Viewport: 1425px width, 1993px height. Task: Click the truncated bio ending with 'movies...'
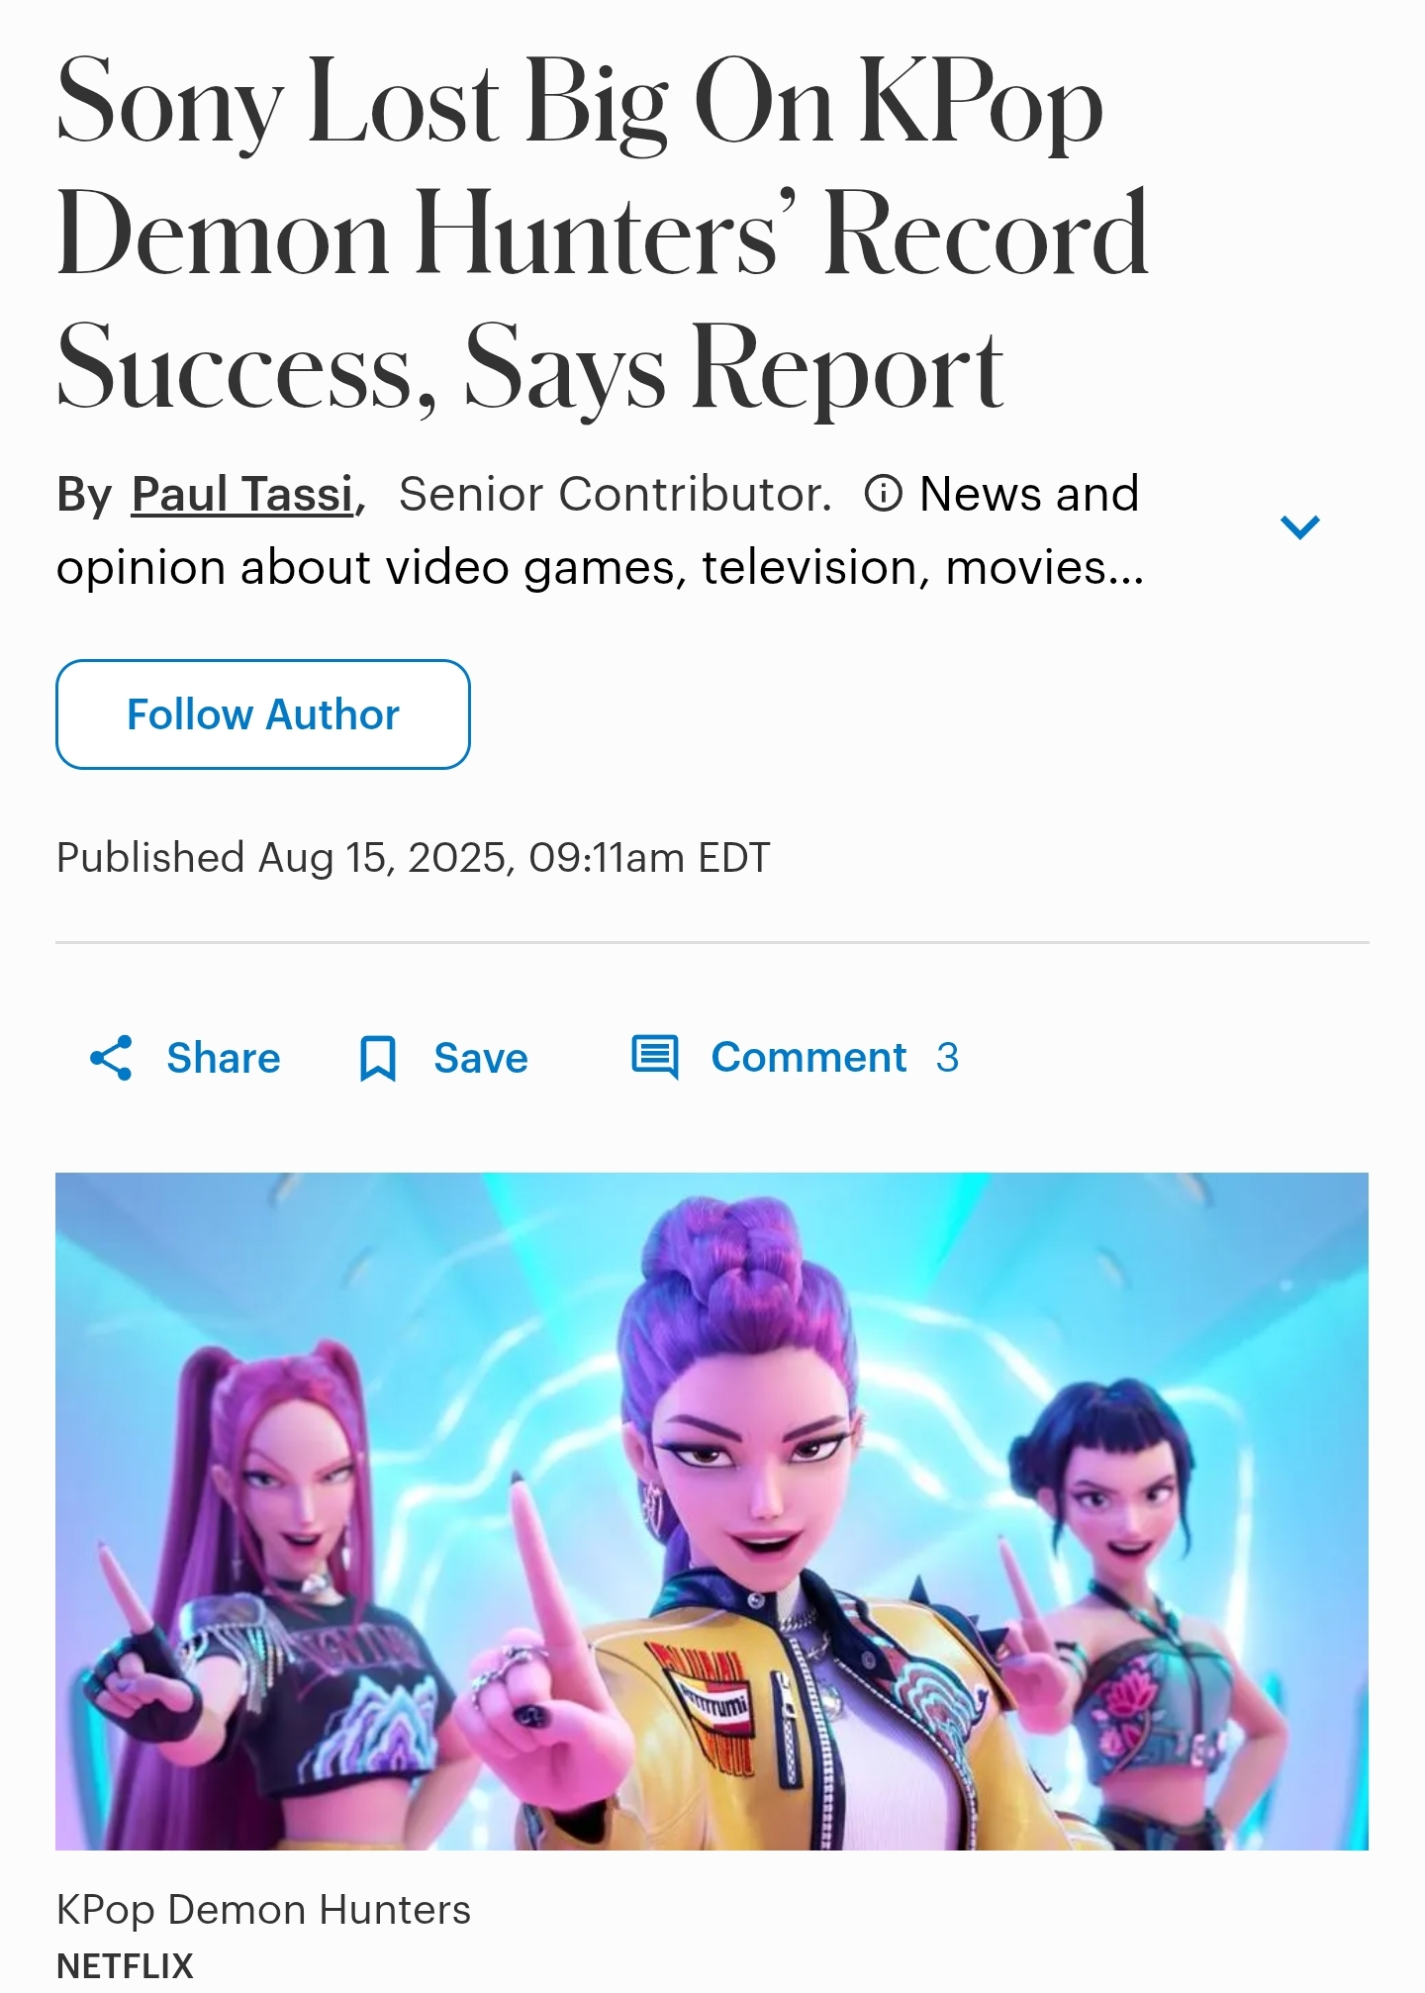600,567
